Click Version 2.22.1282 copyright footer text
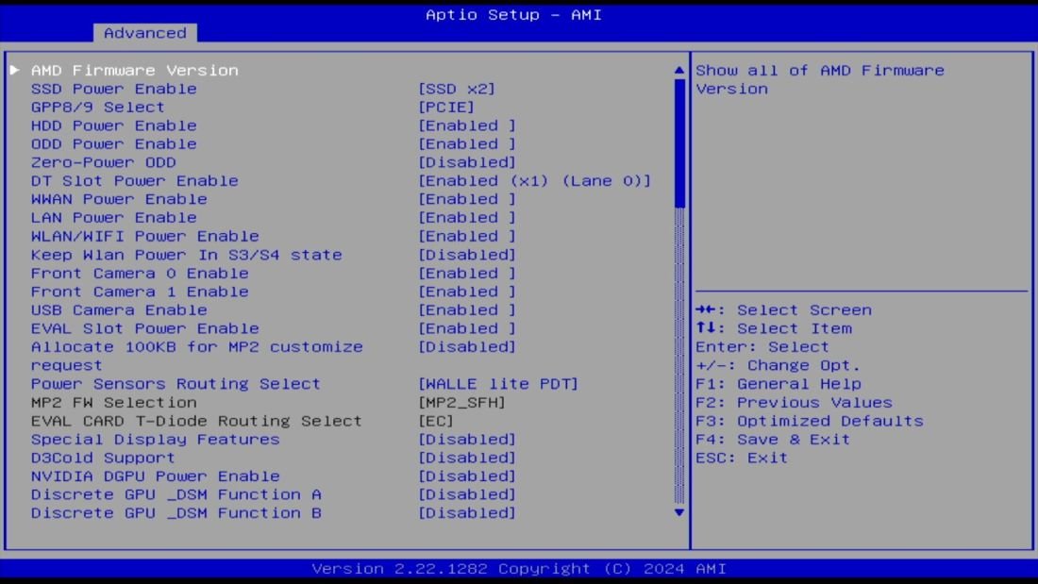The width and height of the screenshot is (1038, 584). (519, 569)
